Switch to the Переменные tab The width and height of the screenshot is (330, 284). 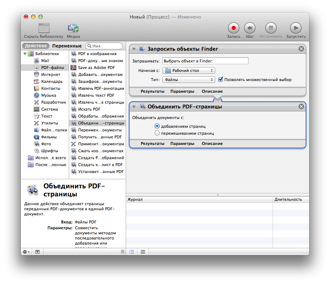click(67, 46)
